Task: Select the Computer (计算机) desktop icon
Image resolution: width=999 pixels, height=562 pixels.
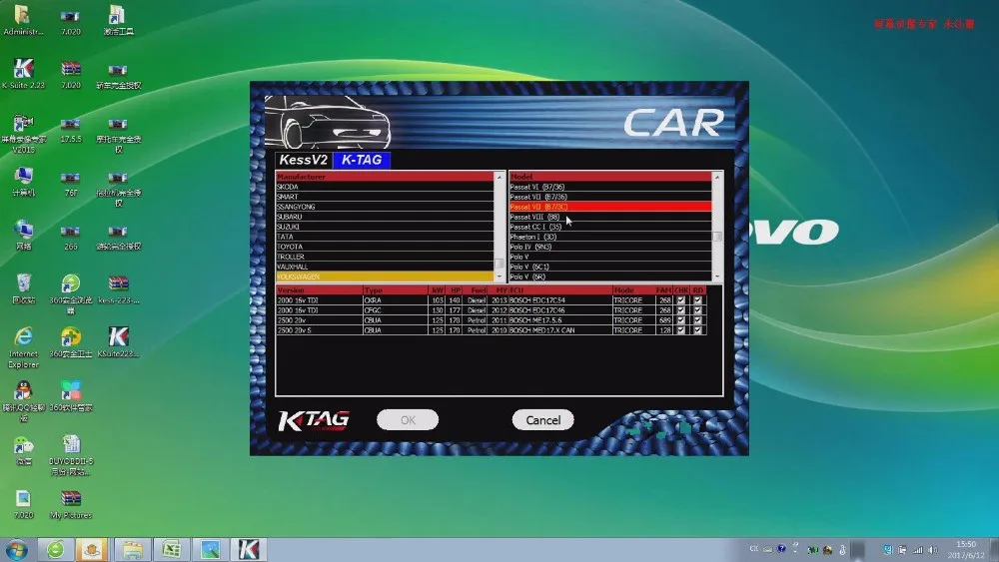Action: click(x=24, y=181)
